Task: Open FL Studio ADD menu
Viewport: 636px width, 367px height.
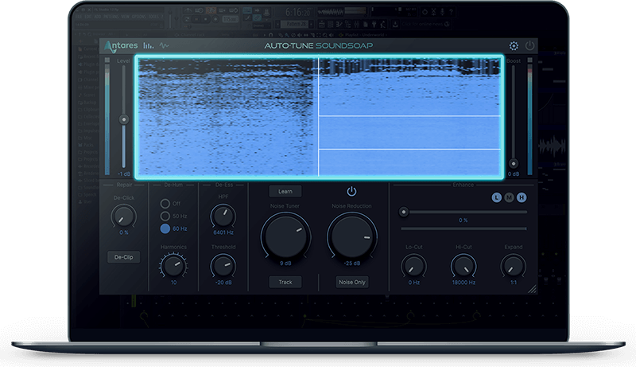Action: tap(97, 17)
